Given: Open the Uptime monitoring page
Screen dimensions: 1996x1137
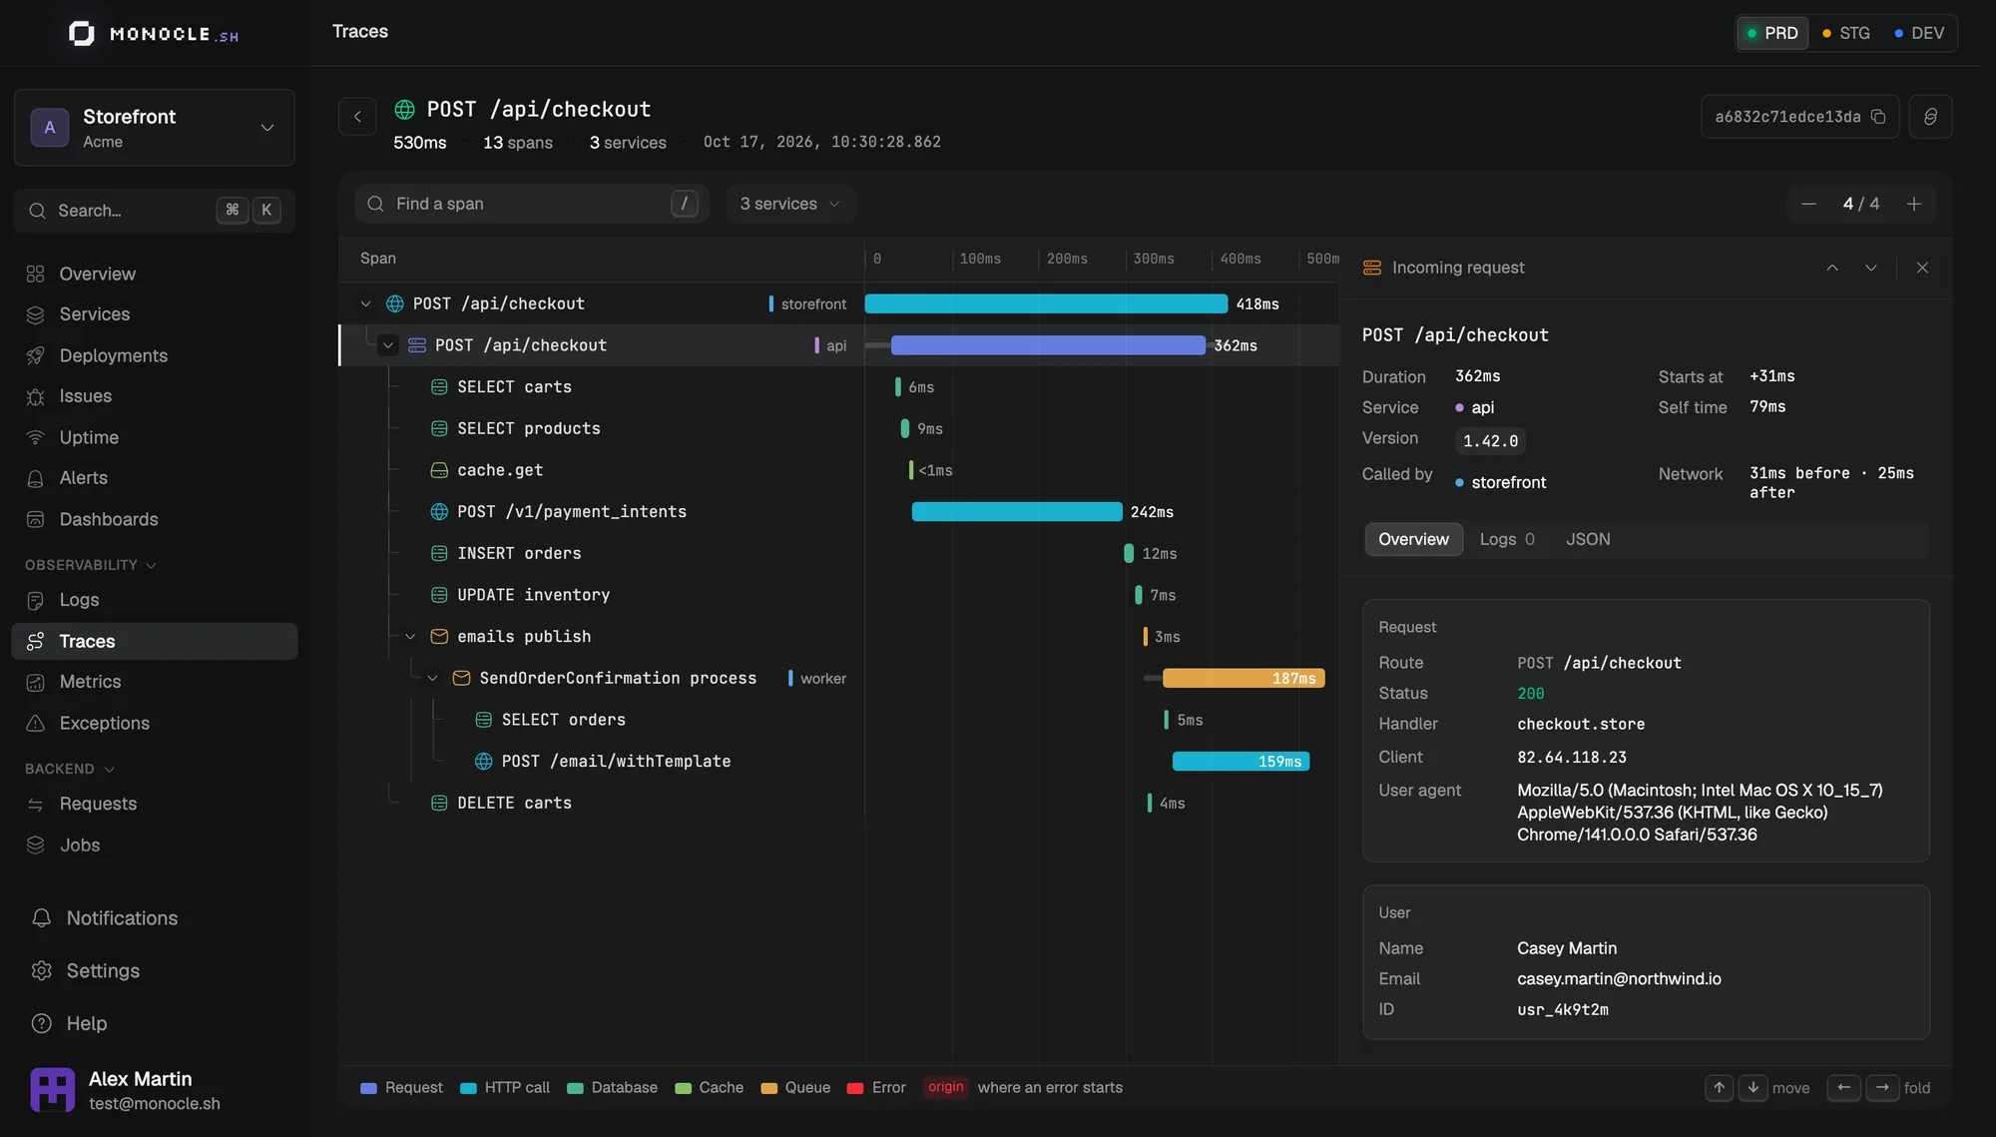Looking at the screenshot, I should tap(155, 437).
